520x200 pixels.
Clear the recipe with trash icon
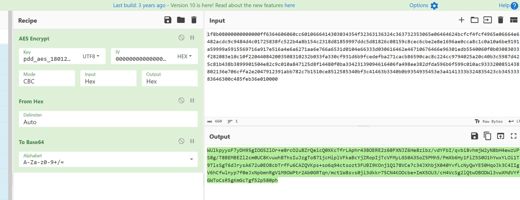pyautogui.click(x=194, y=20)
